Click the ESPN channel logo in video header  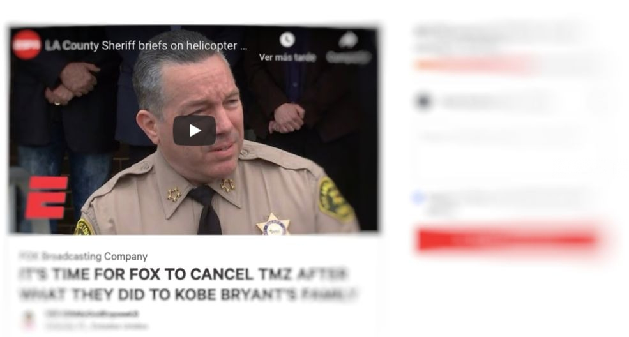point(26,45)
